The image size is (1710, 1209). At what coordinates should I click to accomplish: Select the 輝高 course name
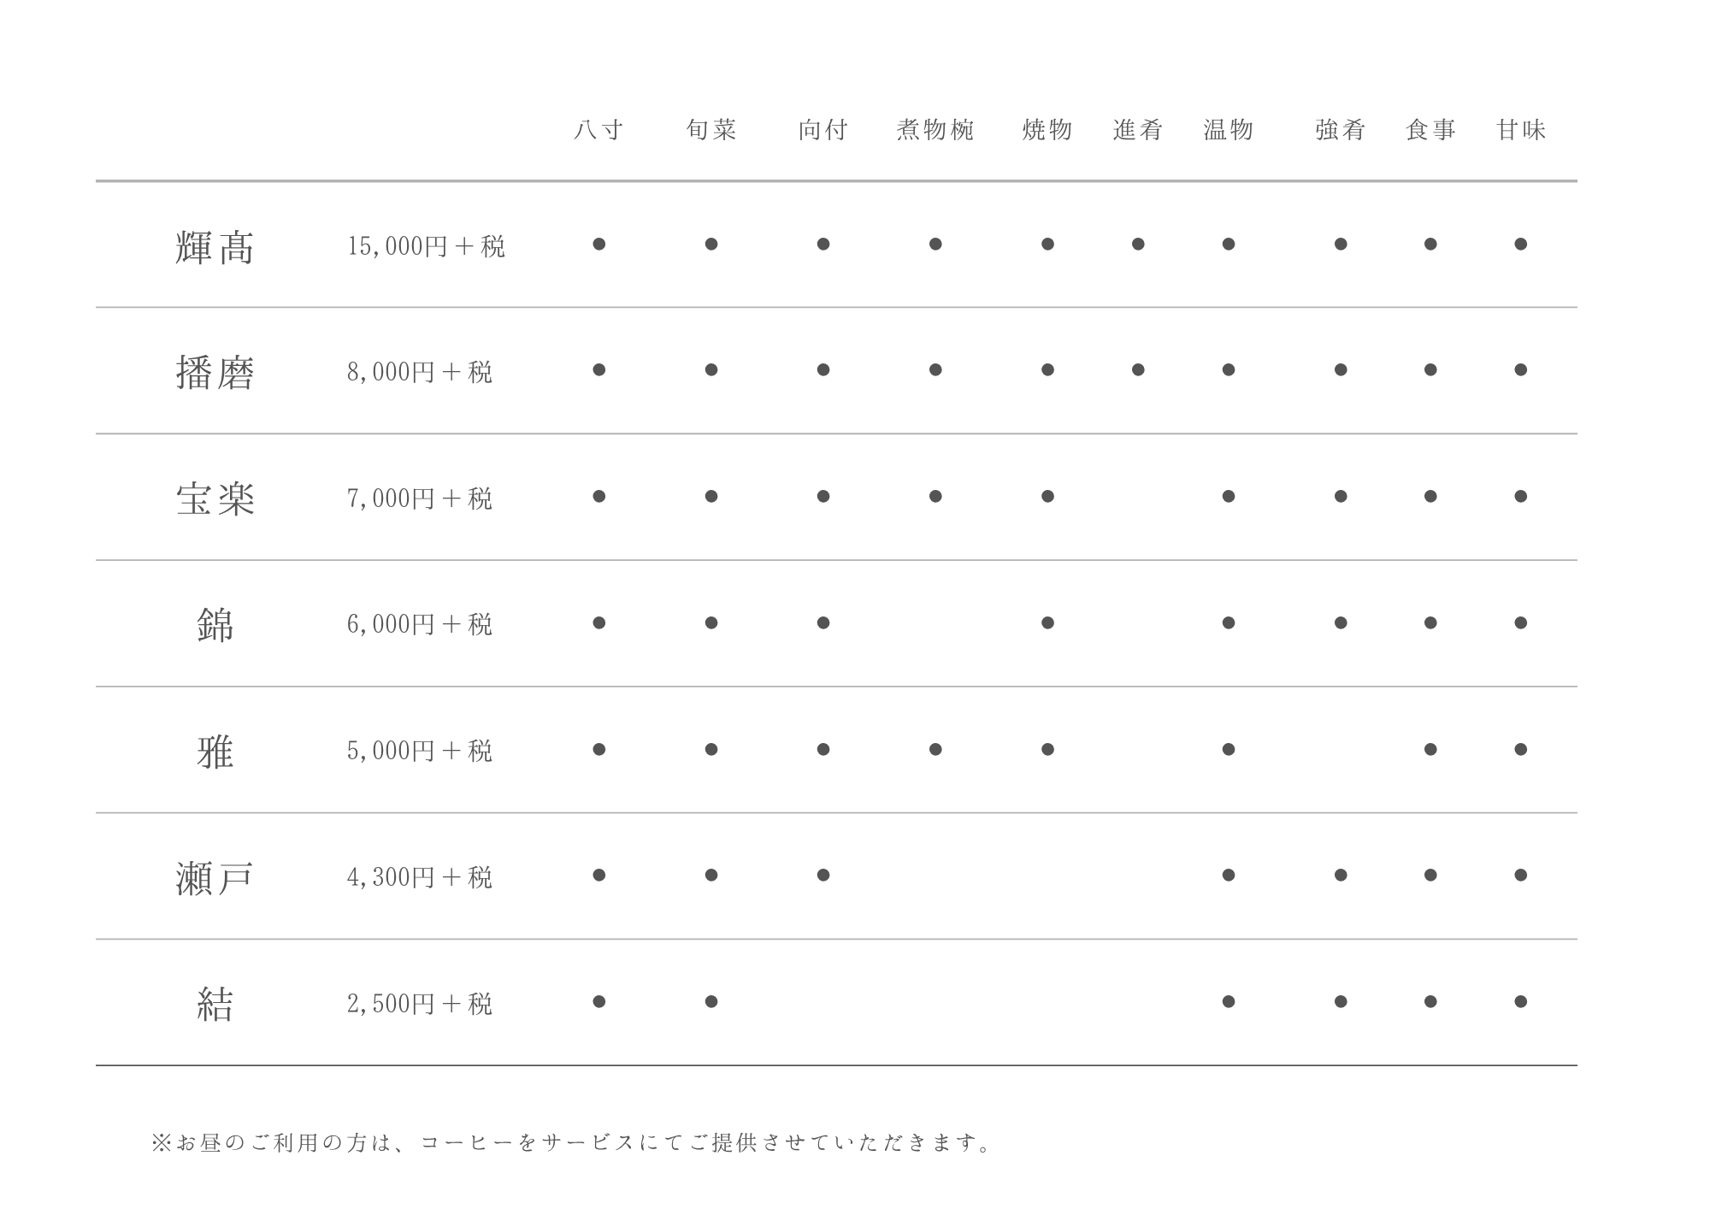tap(215, 247)
